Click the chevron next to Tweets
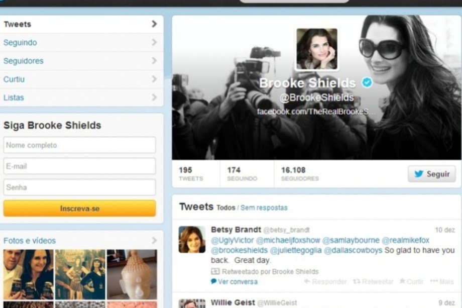The height and width of the screenshot is (308, 462). 154,24
